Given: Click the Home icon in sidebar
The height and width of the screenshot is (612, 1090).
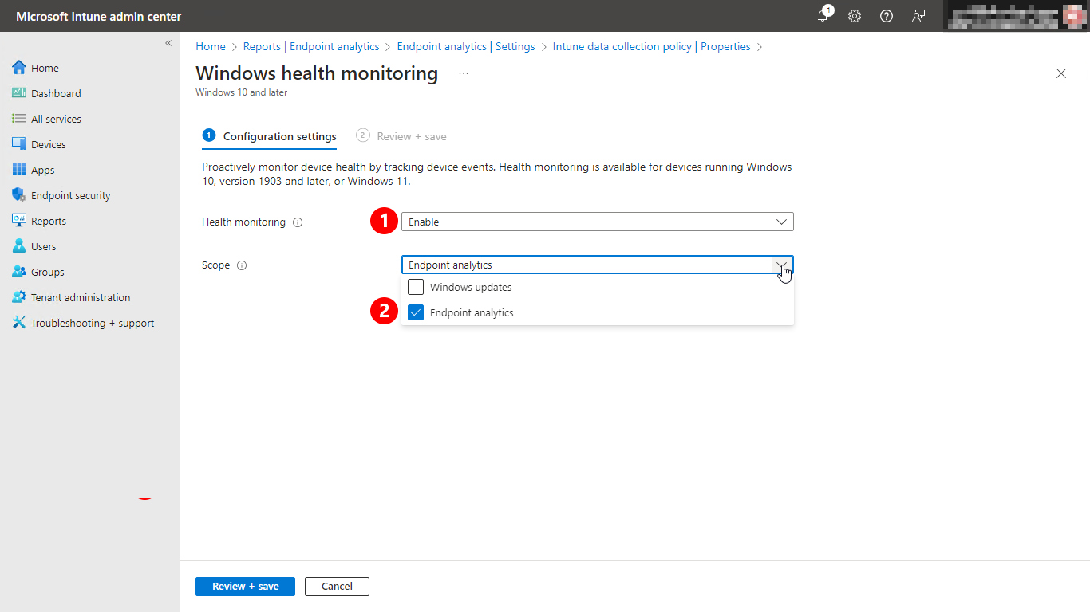Looking at the screenshot, I should click(x=19, y=68).
